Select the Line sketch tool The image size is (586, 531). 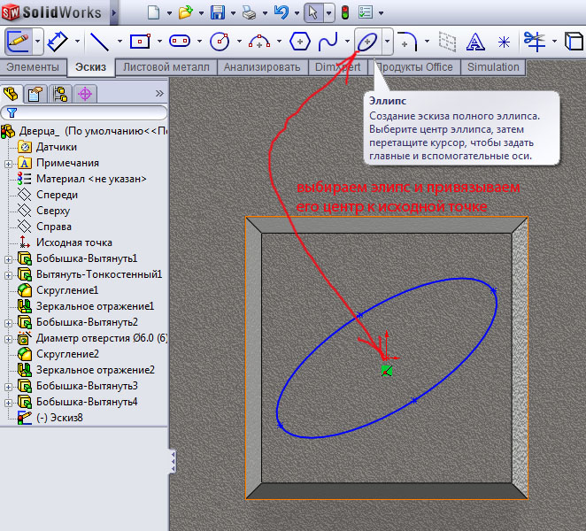click(99, 41)
